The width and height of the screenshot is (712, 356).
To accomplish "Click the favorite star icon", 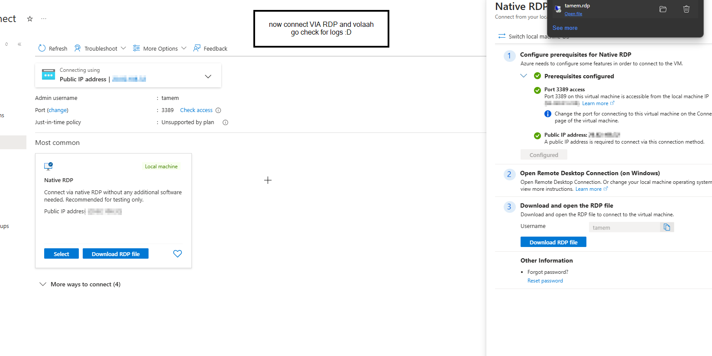I will pos(30,19).
